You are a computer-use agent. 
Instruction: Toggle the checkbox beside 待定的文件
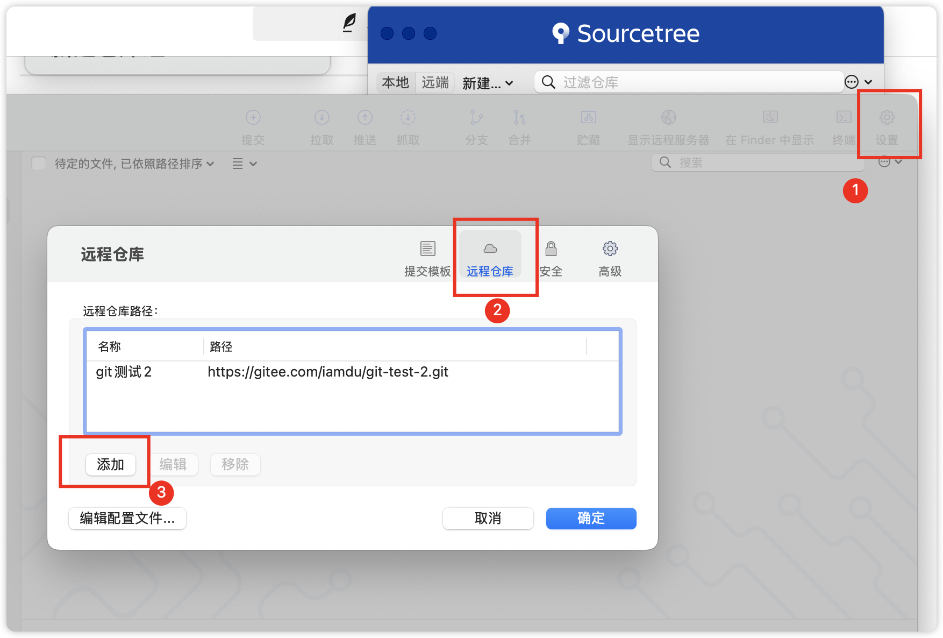pos(39,164)
